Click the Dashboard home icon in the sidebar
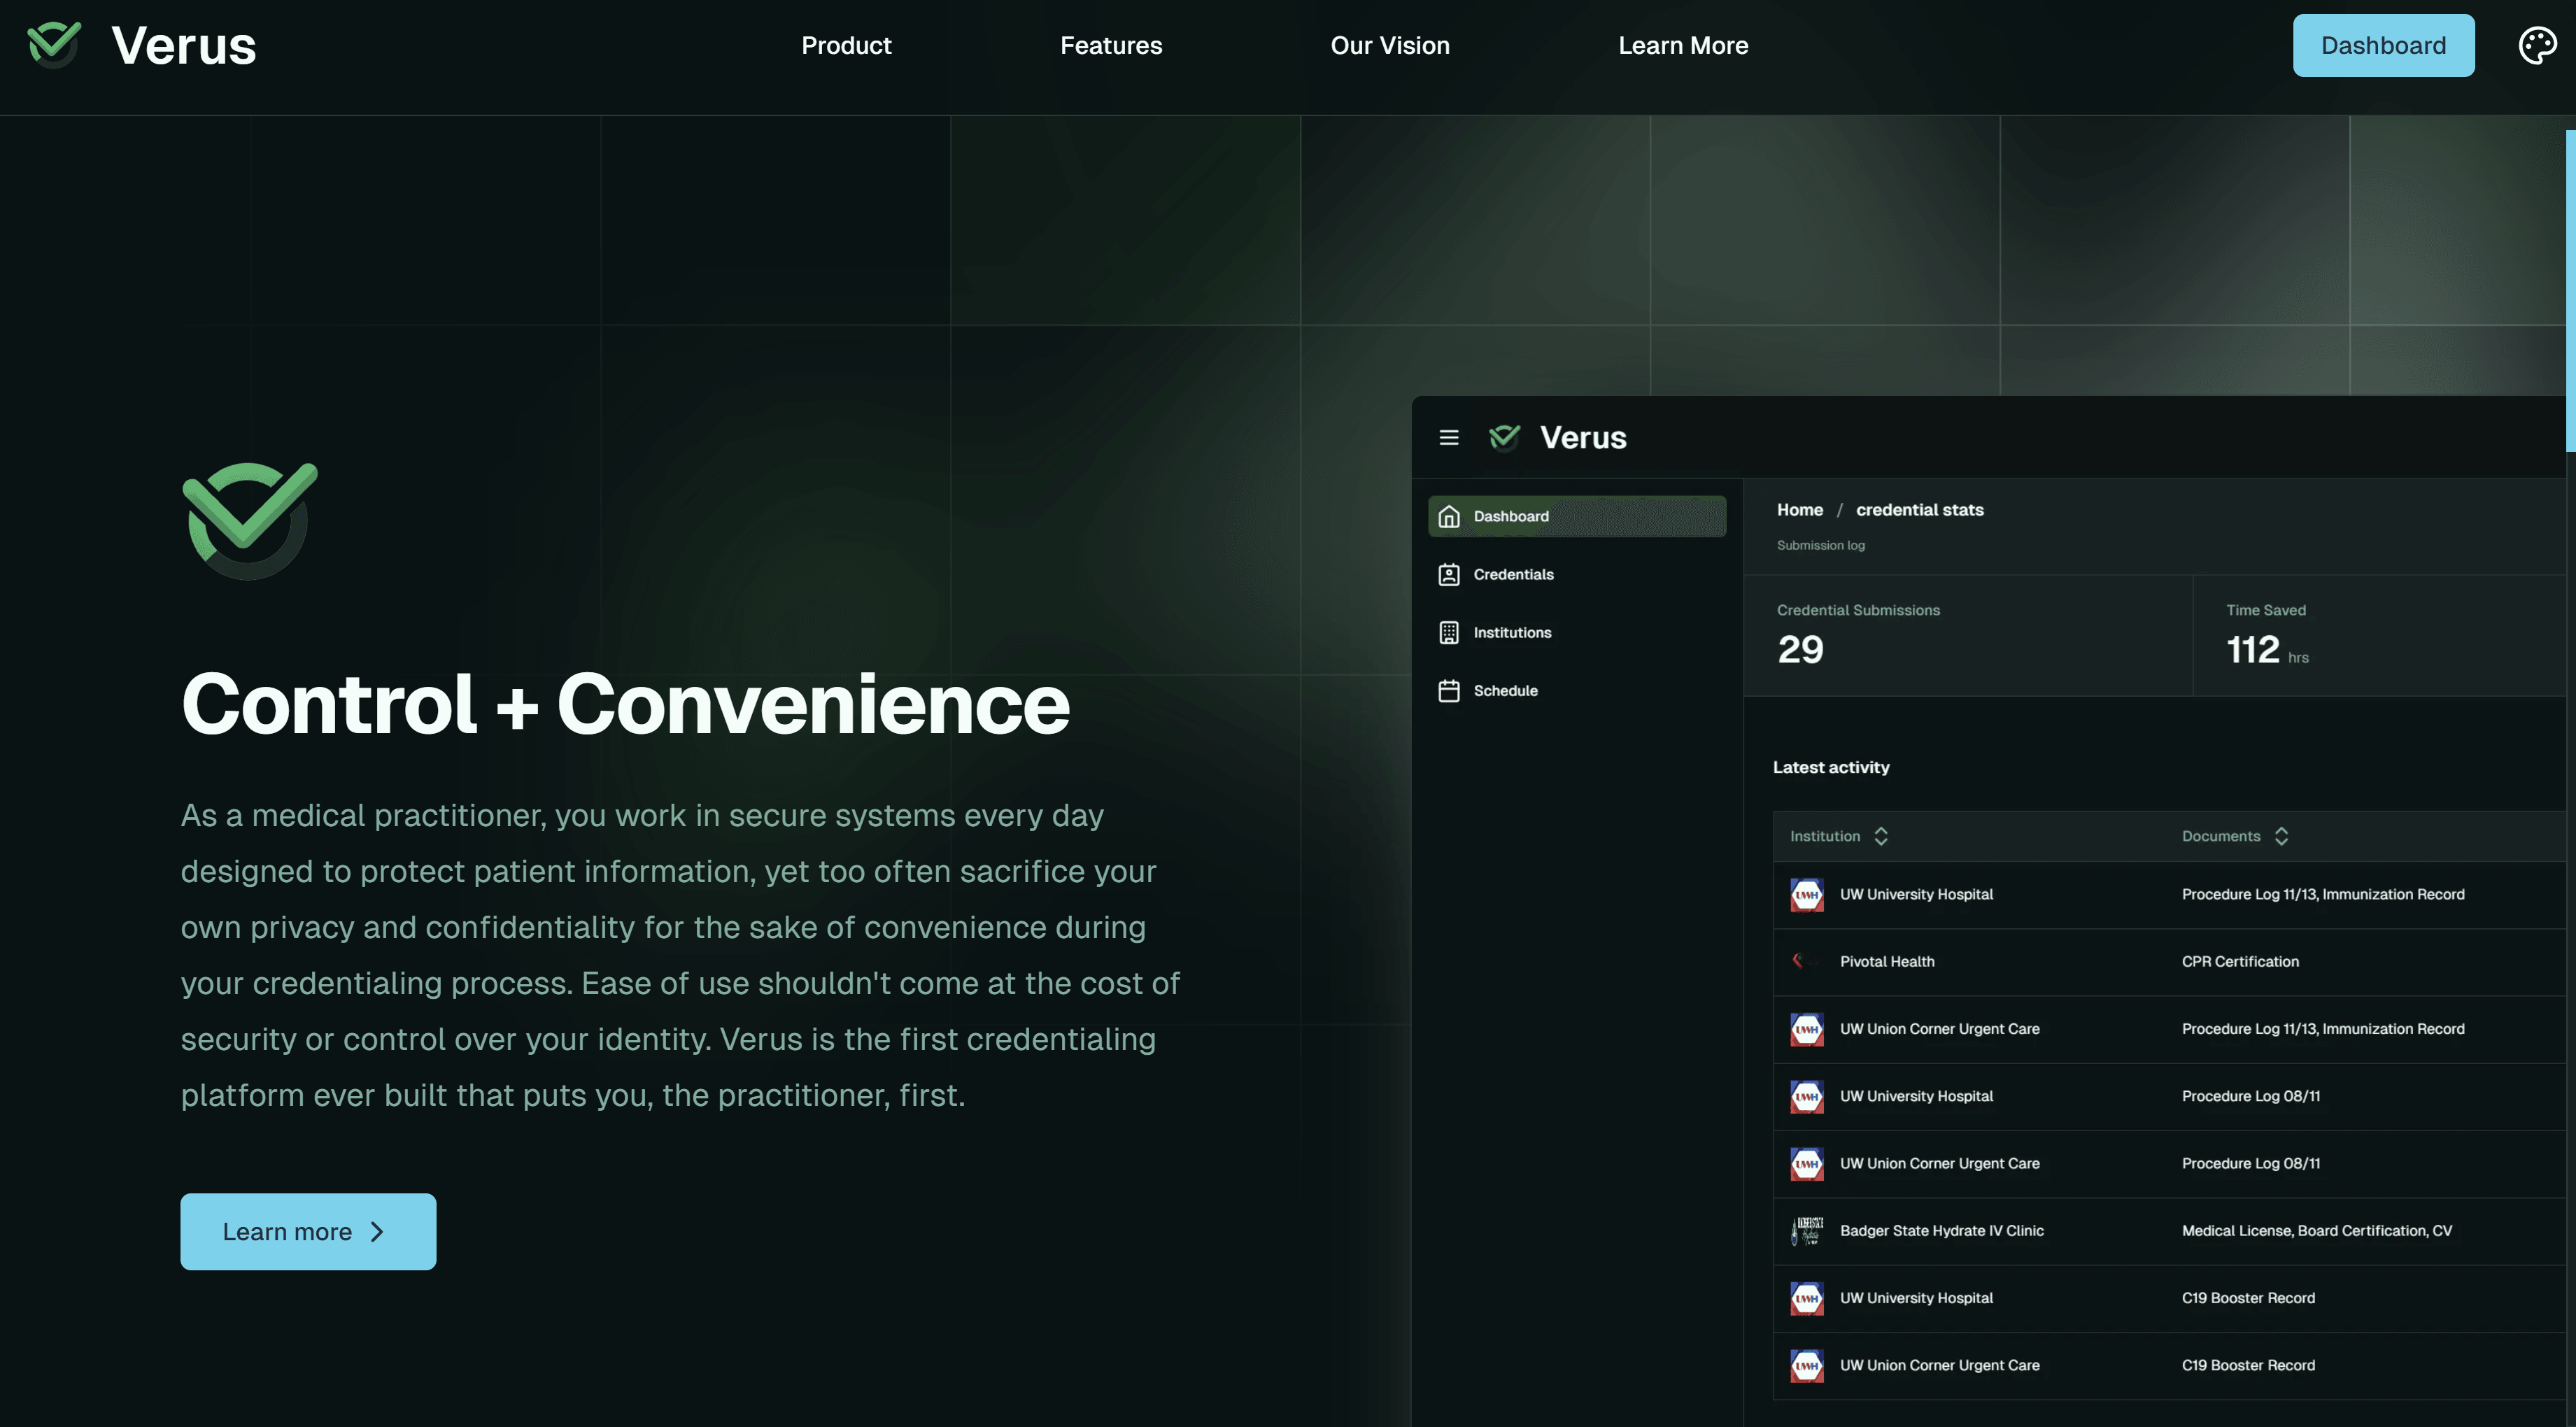Viewport: 2576px width, 1427px height. pos(1448,516)
